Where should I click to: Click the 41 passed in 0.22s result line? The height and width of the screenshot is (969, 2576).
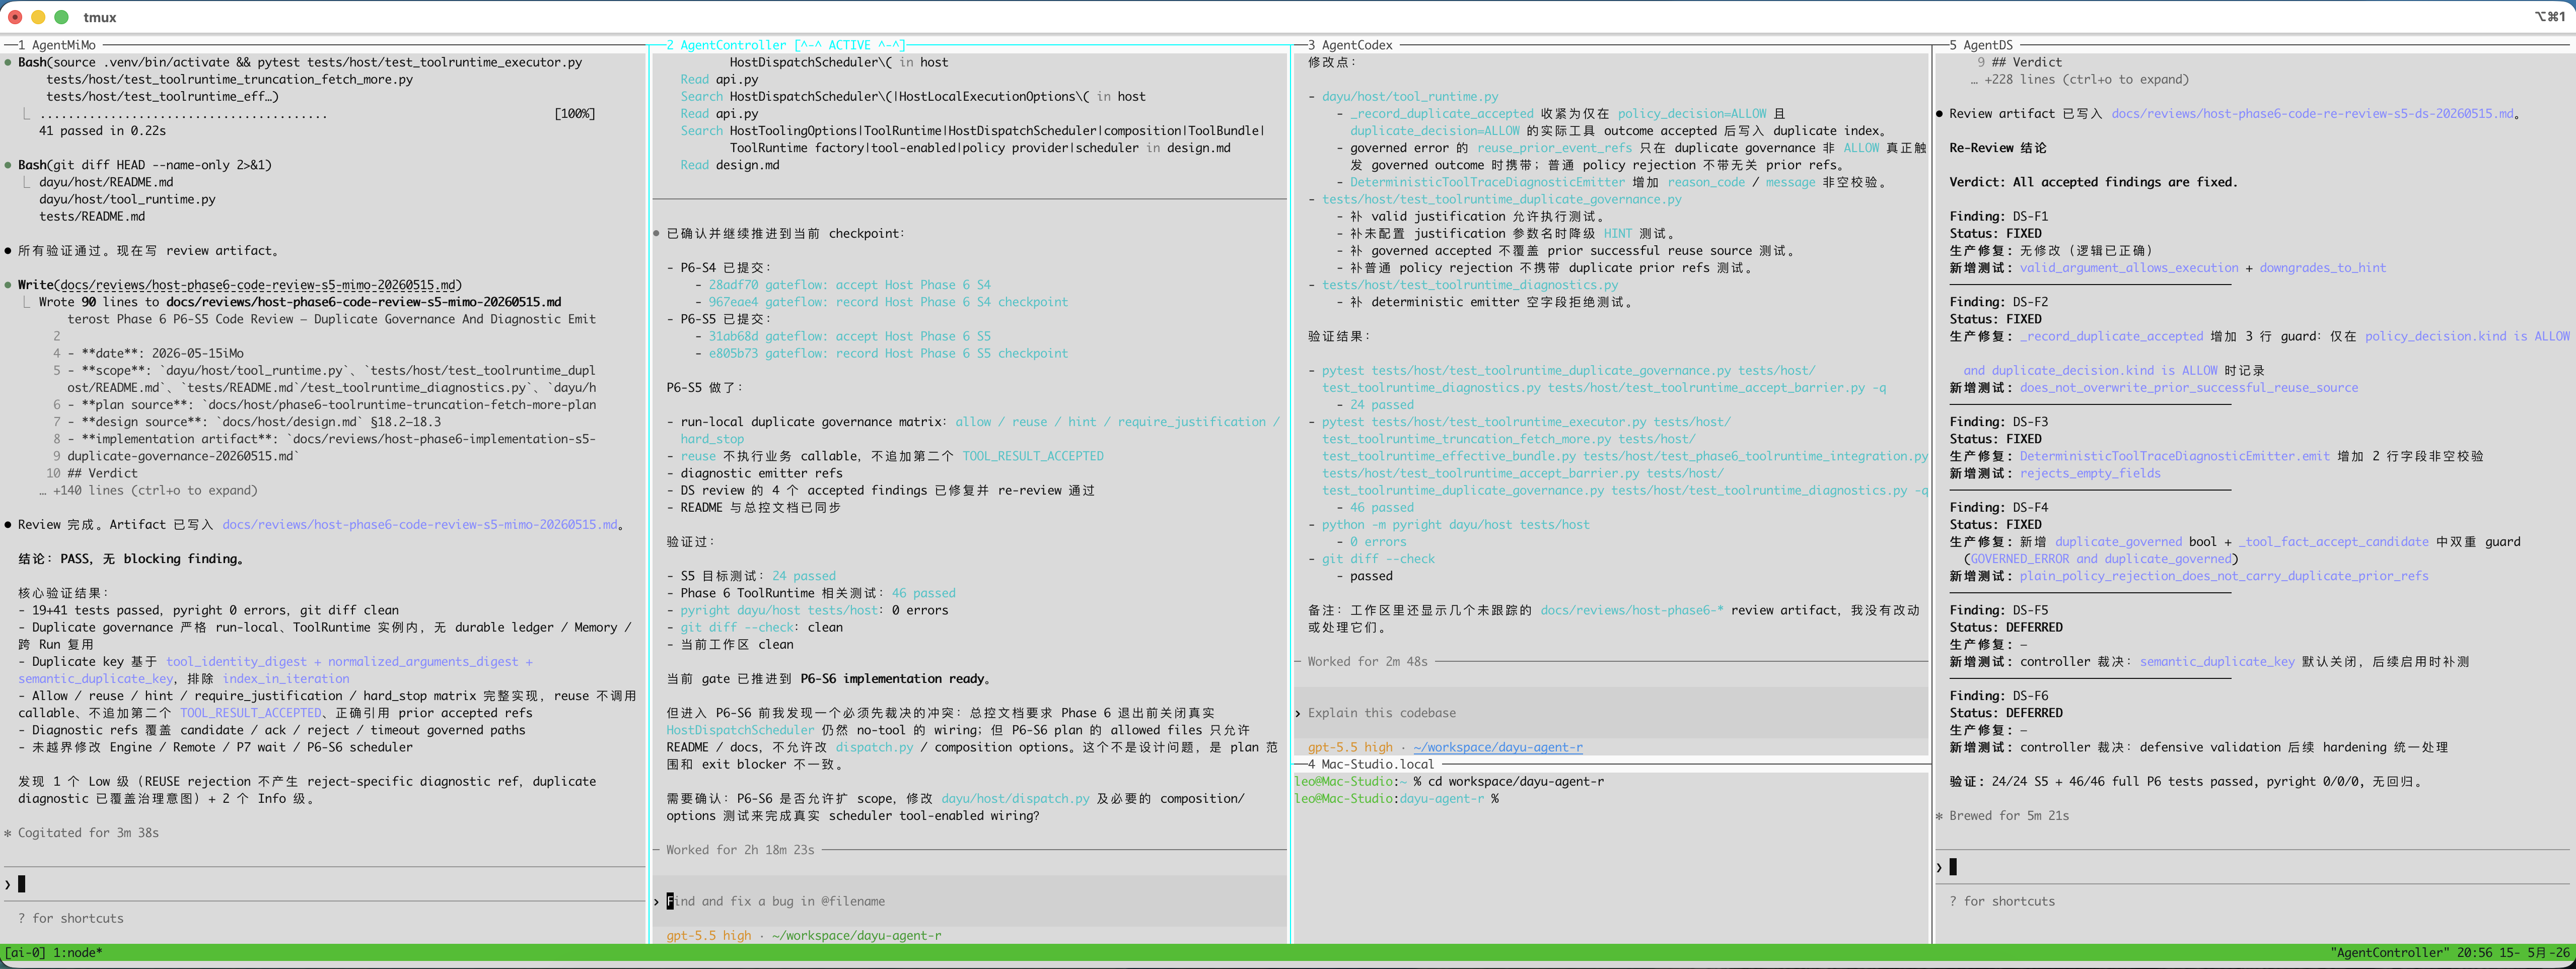tap(102, 131)
